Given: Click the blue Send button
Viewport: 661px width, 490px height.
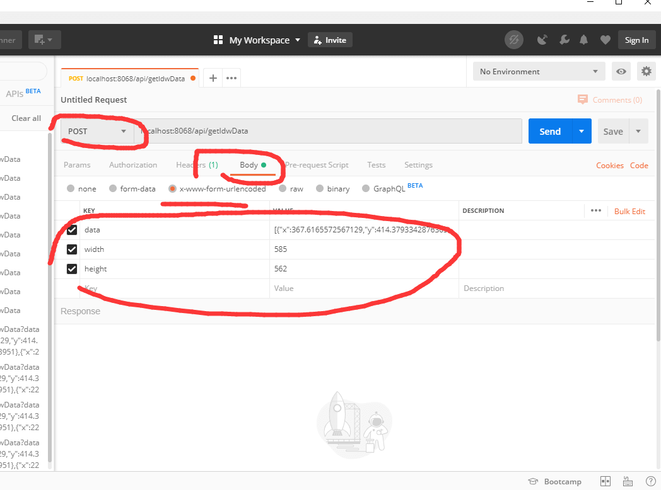Looking at the screenshot, I should tap(549, 132).
